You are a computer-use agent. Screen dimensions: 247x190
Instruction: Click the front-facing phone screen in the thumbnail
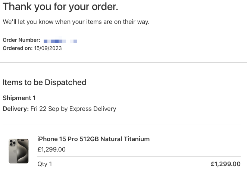[x=23, y=151]
